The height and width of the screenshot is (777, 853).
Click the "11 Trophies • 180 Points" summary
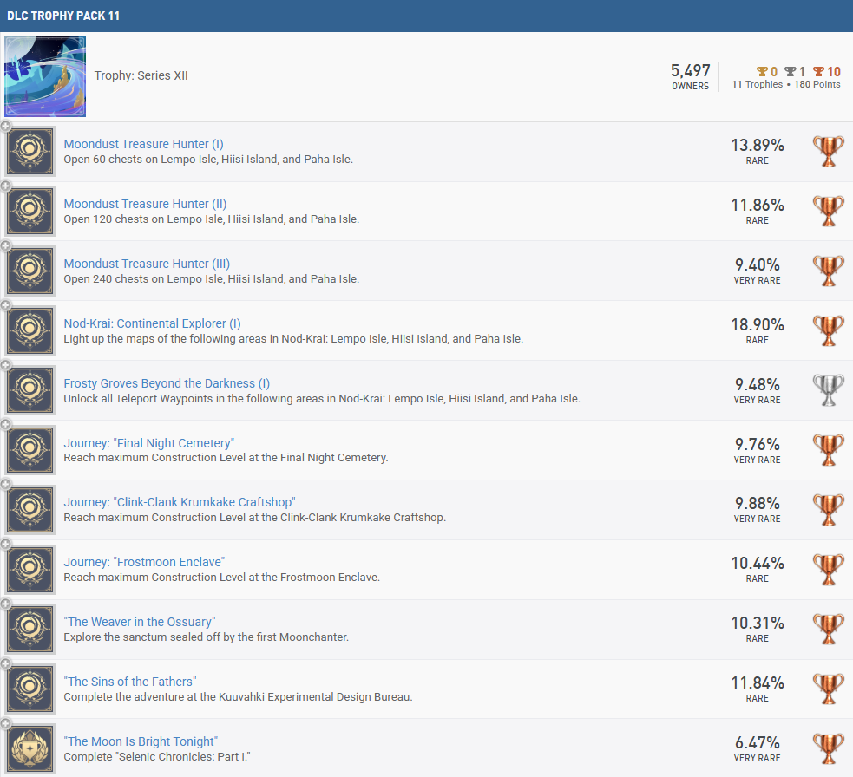(x=786, y=84)
